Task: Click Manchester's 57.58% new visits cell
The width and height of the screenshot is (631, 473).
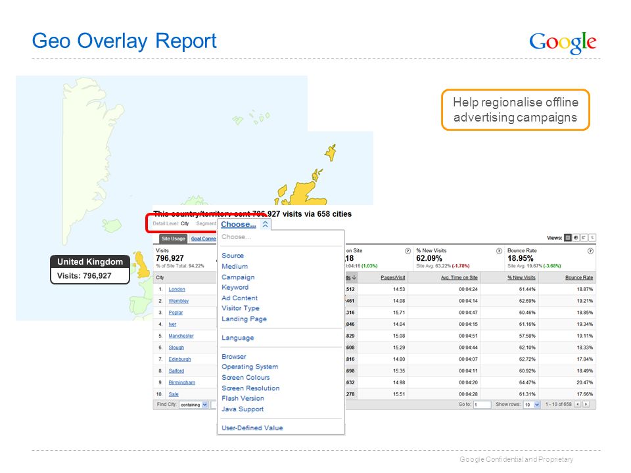Action: click(x=527, y=336)
